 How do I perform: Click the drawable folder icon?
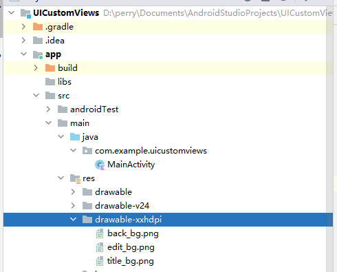[87, 192]
